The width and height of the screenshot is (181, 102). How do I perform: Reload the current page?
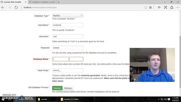click(16, 7)
